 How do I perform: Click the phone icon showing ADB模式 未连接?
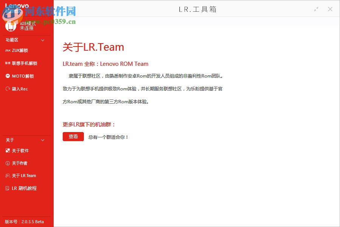click(11, 25)
